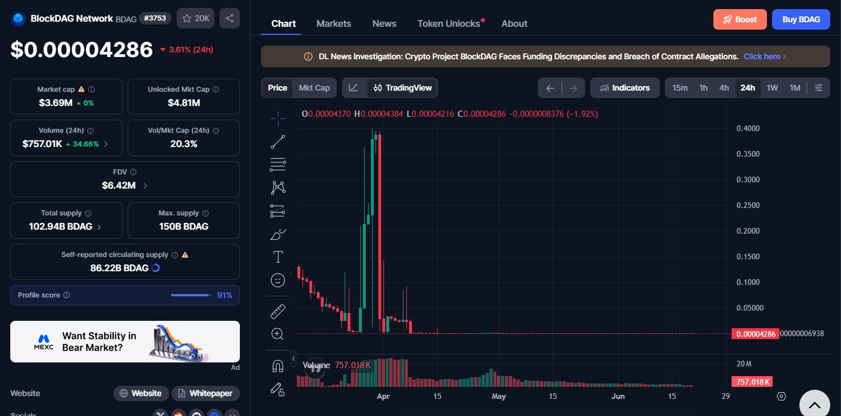The height and width of the screenshot is (416, 841).
Task: Click the circulating supply progress ring
Action: pyautogui.click(x=156, y=268)
